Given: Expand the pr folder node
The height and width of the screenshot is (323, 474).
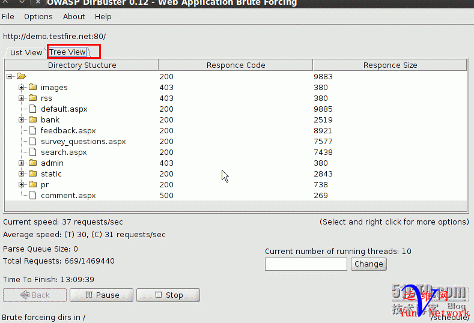Looking at the screenshot, I should click(x=21, y=185).
